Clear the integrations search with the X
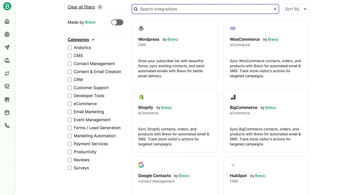The width and height of the screenshot is (361, 195). [275, 9]
